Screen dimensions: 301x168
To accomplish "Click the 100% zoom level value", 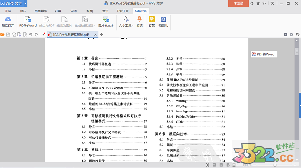I will [x=247, y=165].
